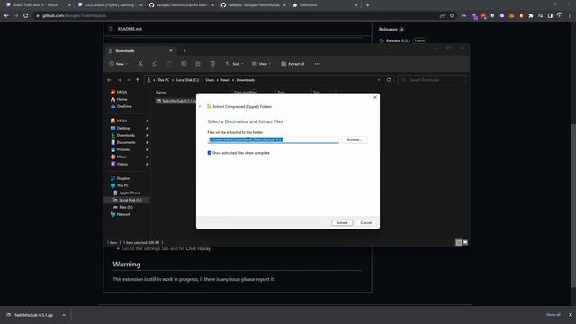Screen dimensions: 576x324
Task: Refresh the Downloads folder view
Action: click(389, 80)
